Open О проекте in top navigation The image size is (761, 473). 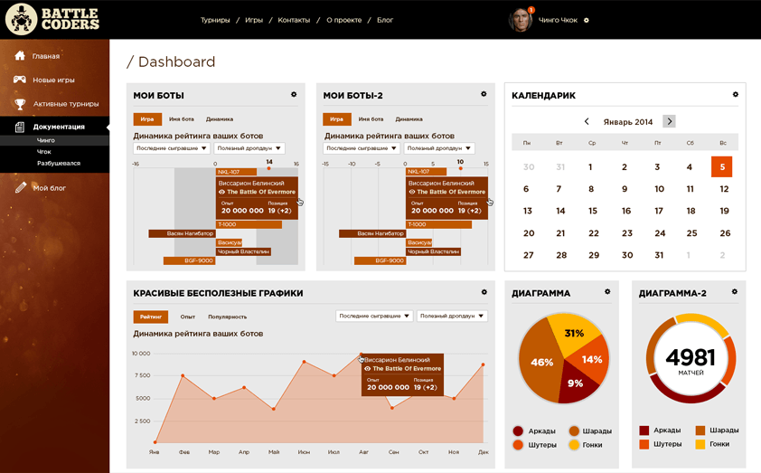344,20
